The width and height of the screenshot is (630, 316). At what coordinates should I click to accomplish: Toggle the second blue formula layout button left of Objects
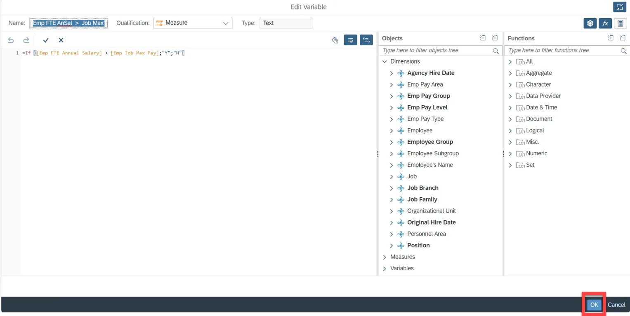(x=366, y=40)
